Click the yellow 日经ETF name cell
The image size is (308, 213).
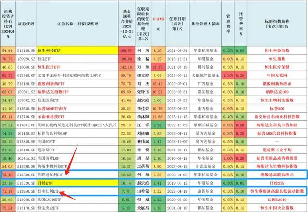[77, 183]
